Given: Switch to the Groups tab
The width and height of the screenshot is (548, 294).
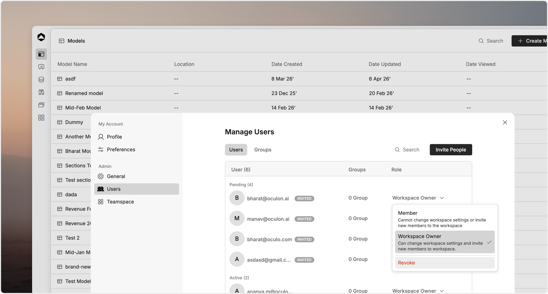Looking at the screenshot, I should [263, 150].
